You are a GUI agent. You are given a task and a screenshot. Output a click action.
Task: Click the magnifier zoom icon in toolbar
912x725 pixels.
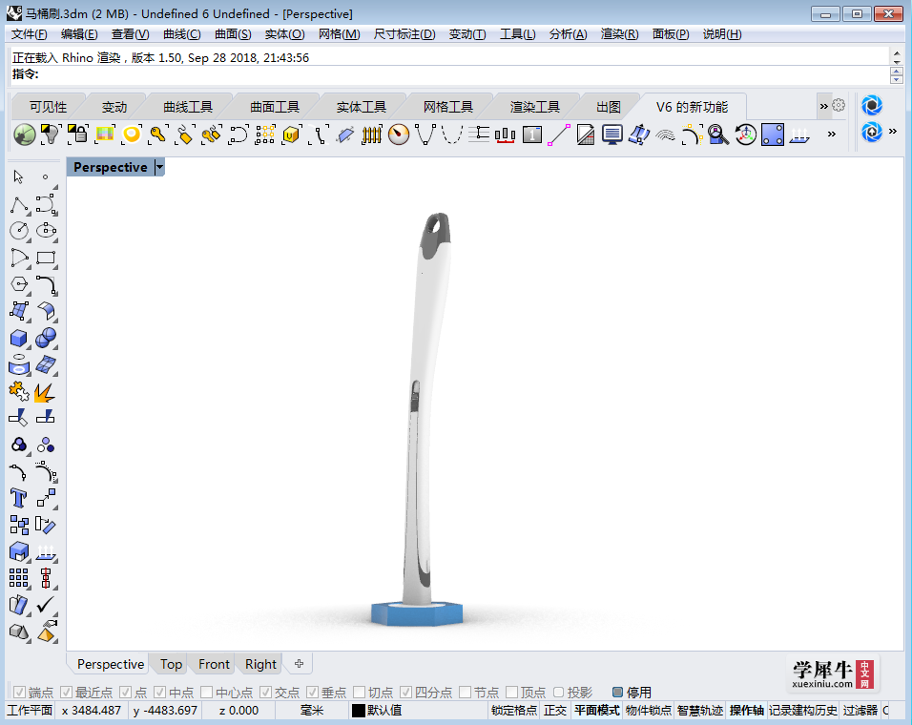(x=718, y=135)
